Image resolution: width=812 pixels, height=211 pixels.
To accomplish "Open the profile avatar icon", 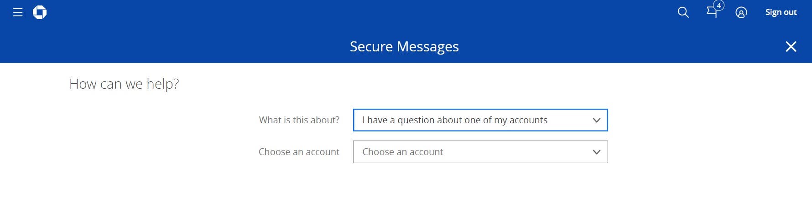I will tap(741, 13).
